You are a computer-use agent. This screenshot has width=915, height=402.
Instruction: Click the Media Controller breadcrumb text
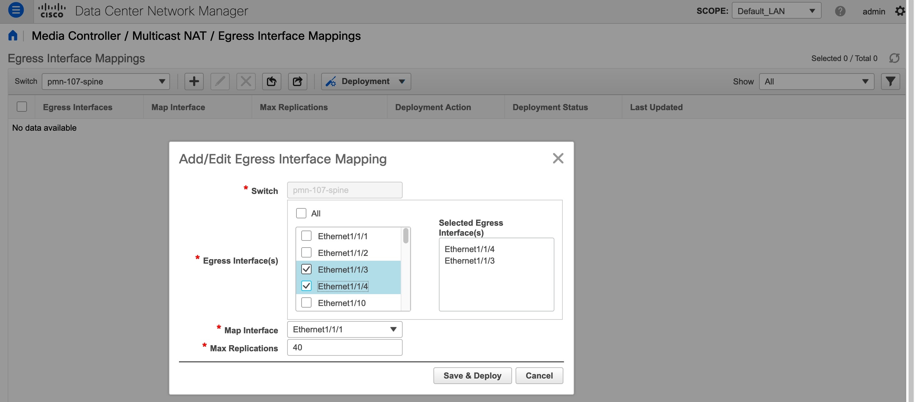[x=76, y=36]
